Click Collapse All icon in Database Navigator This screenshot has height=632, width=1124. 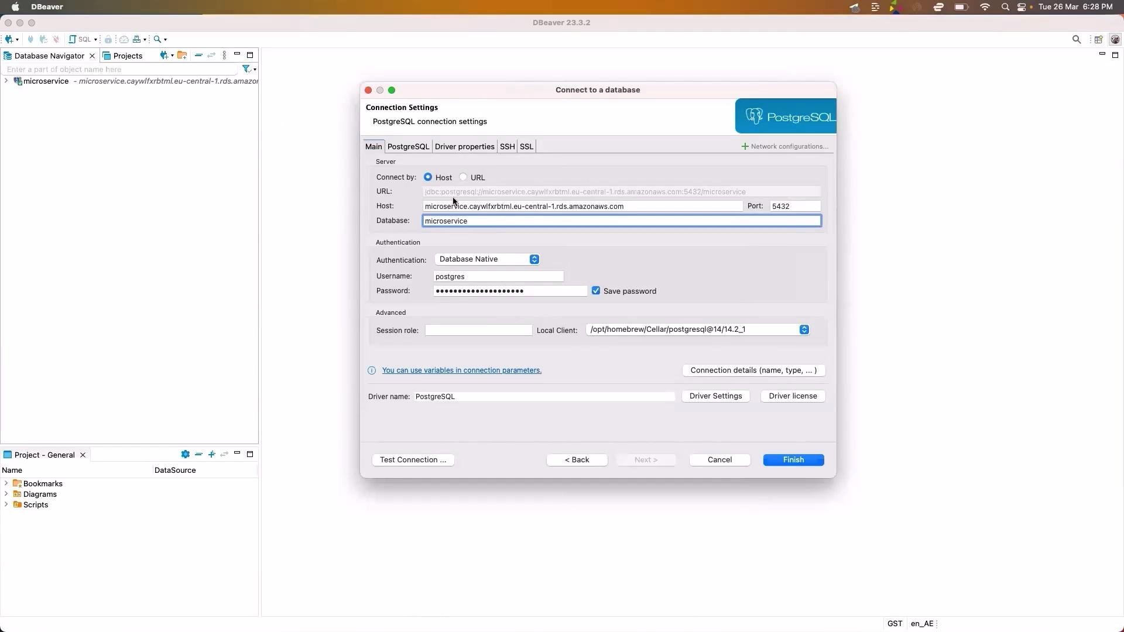point(198,55)
